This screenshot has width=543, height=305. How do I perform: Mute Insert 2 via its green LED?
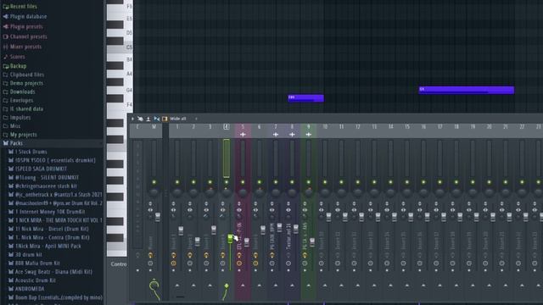tap(193, 182)
